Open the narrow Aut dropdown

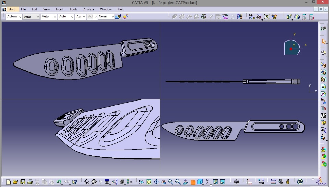[x=81, y=16]
